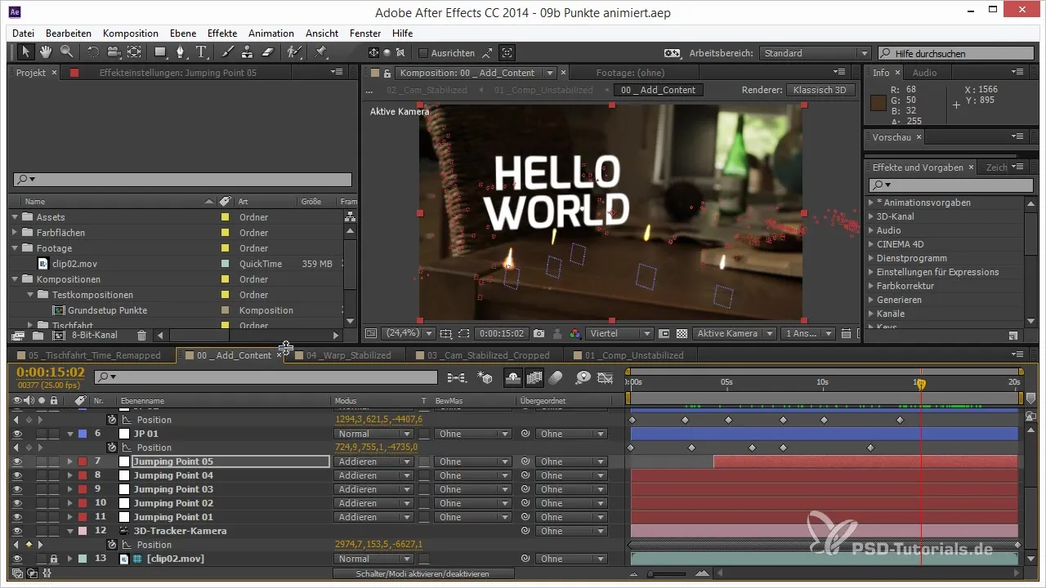Open blend mode dropdown for Jumping Point 04
Screen dimensions: 1046x588
click(x=373, y=475)
